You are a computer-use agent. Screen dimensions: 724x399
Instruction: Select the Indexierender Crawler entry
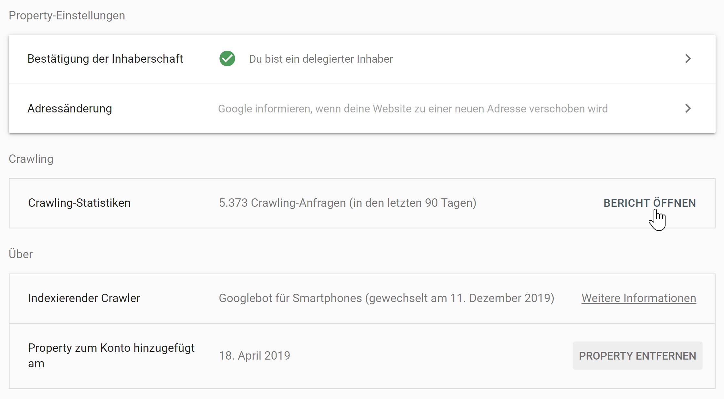tap(84, 298)
